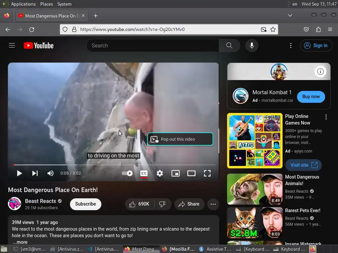
Task: Play the YouTube video
Action: (19, 173)
